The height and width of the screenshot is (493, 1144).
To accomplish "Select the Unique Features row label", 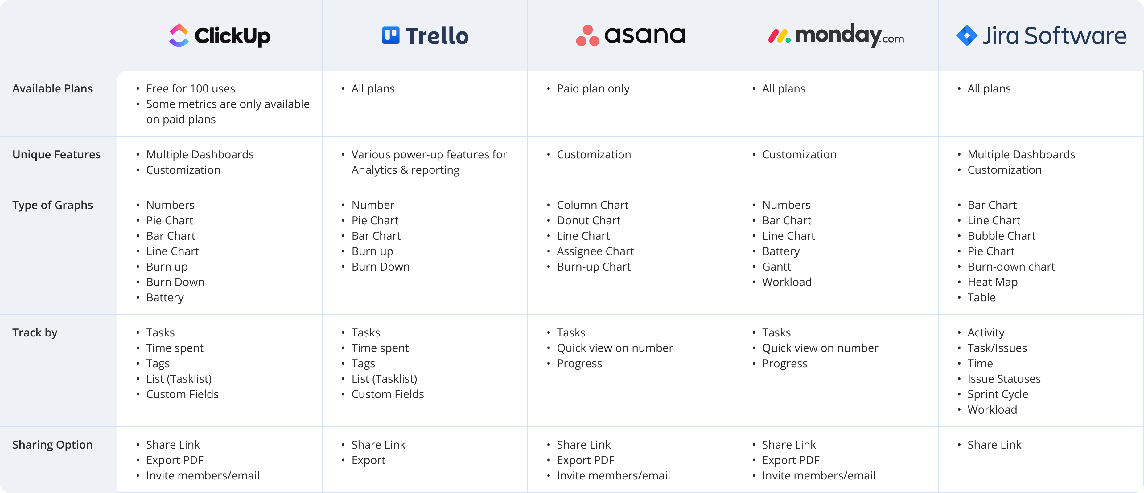I will [56, 154].
